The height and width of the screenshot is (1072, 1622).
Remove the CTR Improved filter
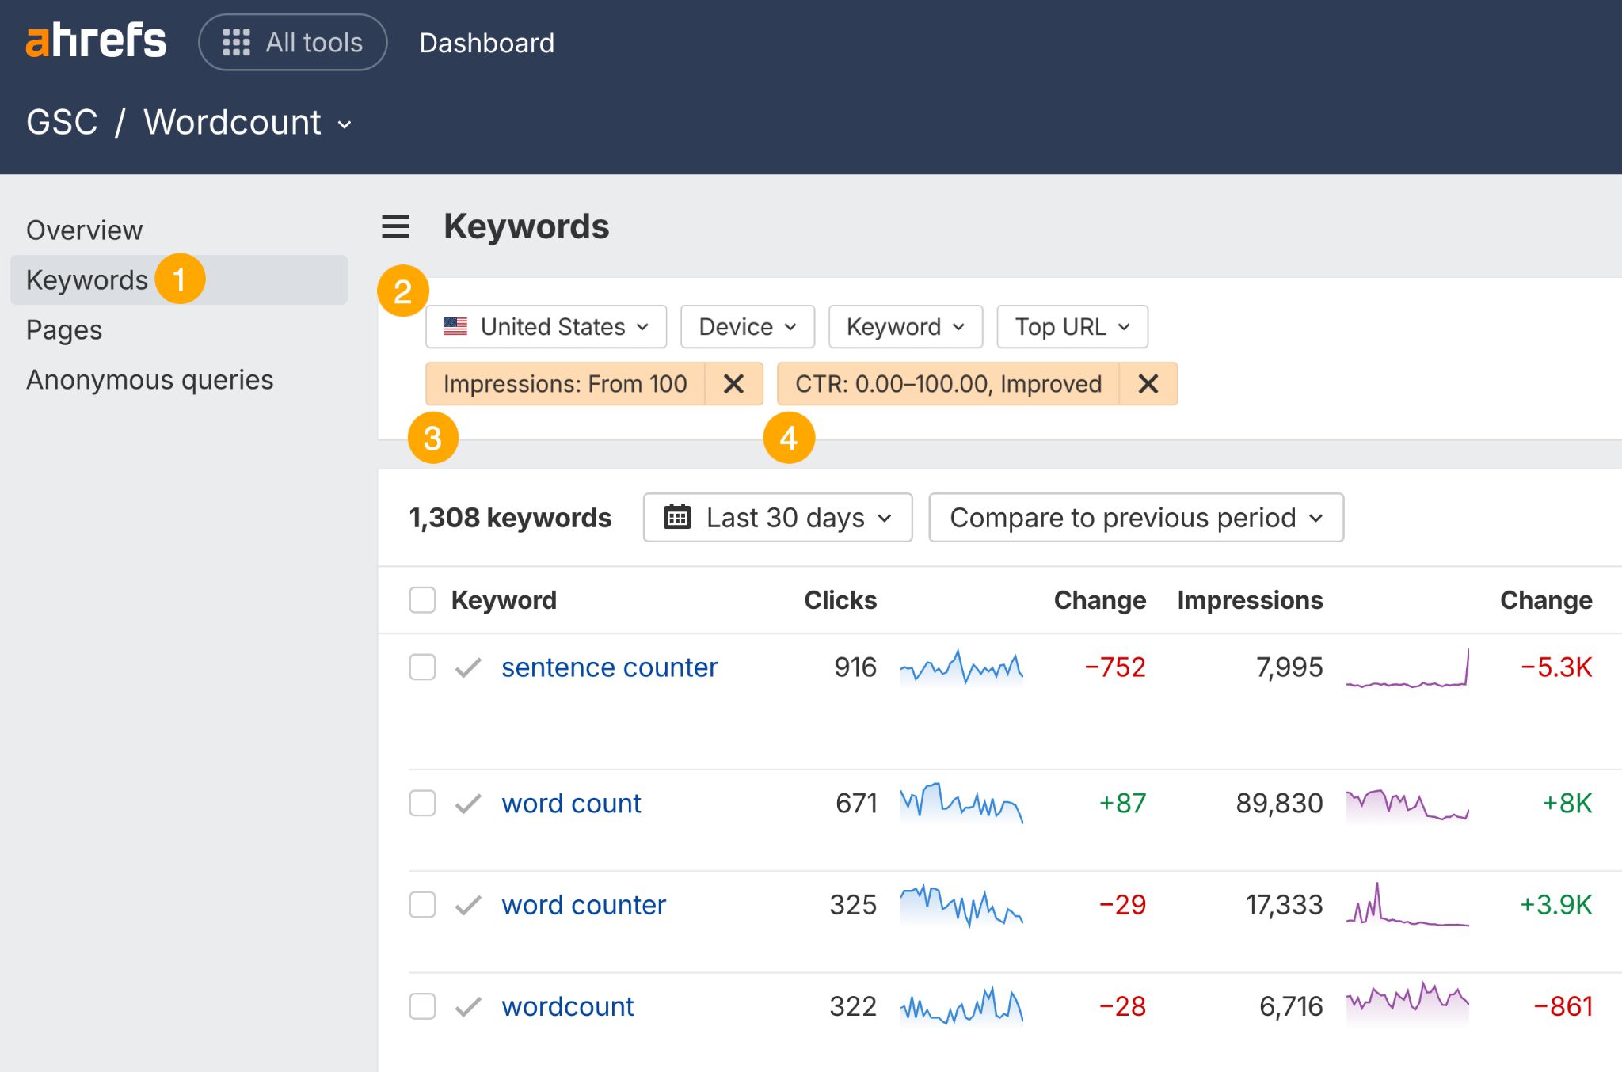coord(1148,384)
